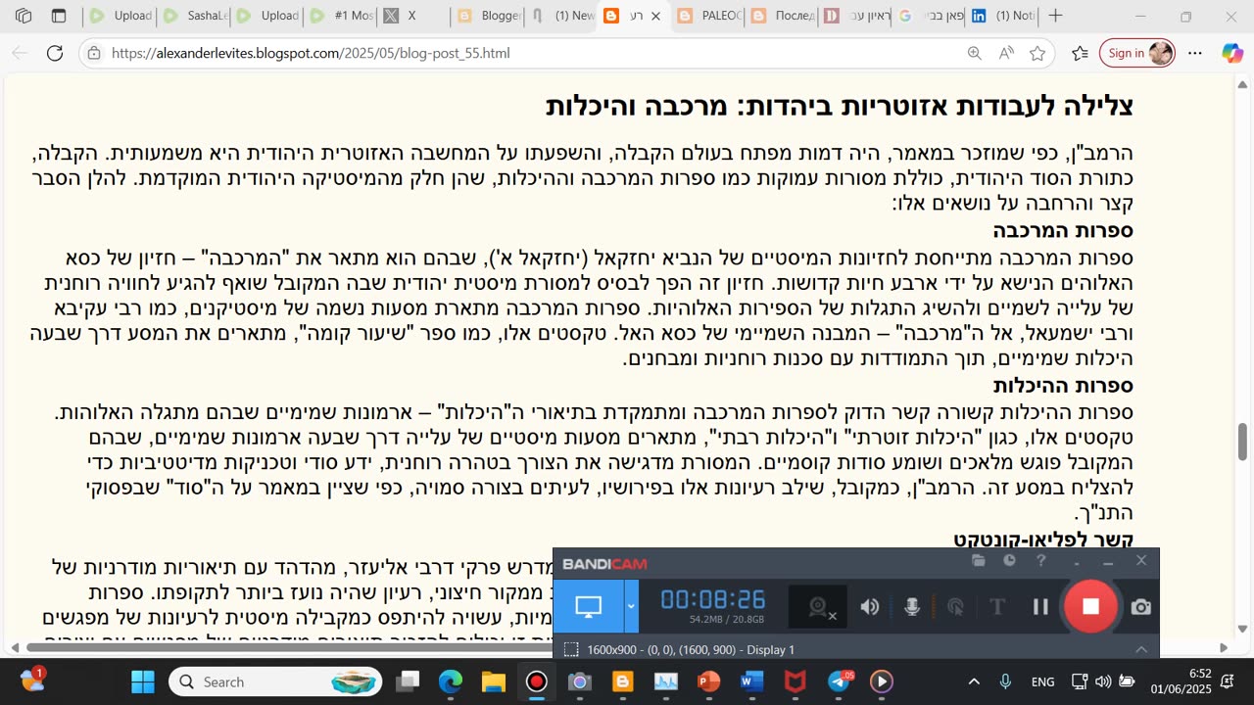Image resolution: width=1254 pixels, height=705 pixels.
Task: Open Bandicam output folder icon
Action: pyautogui.click(x=978, y=561)
